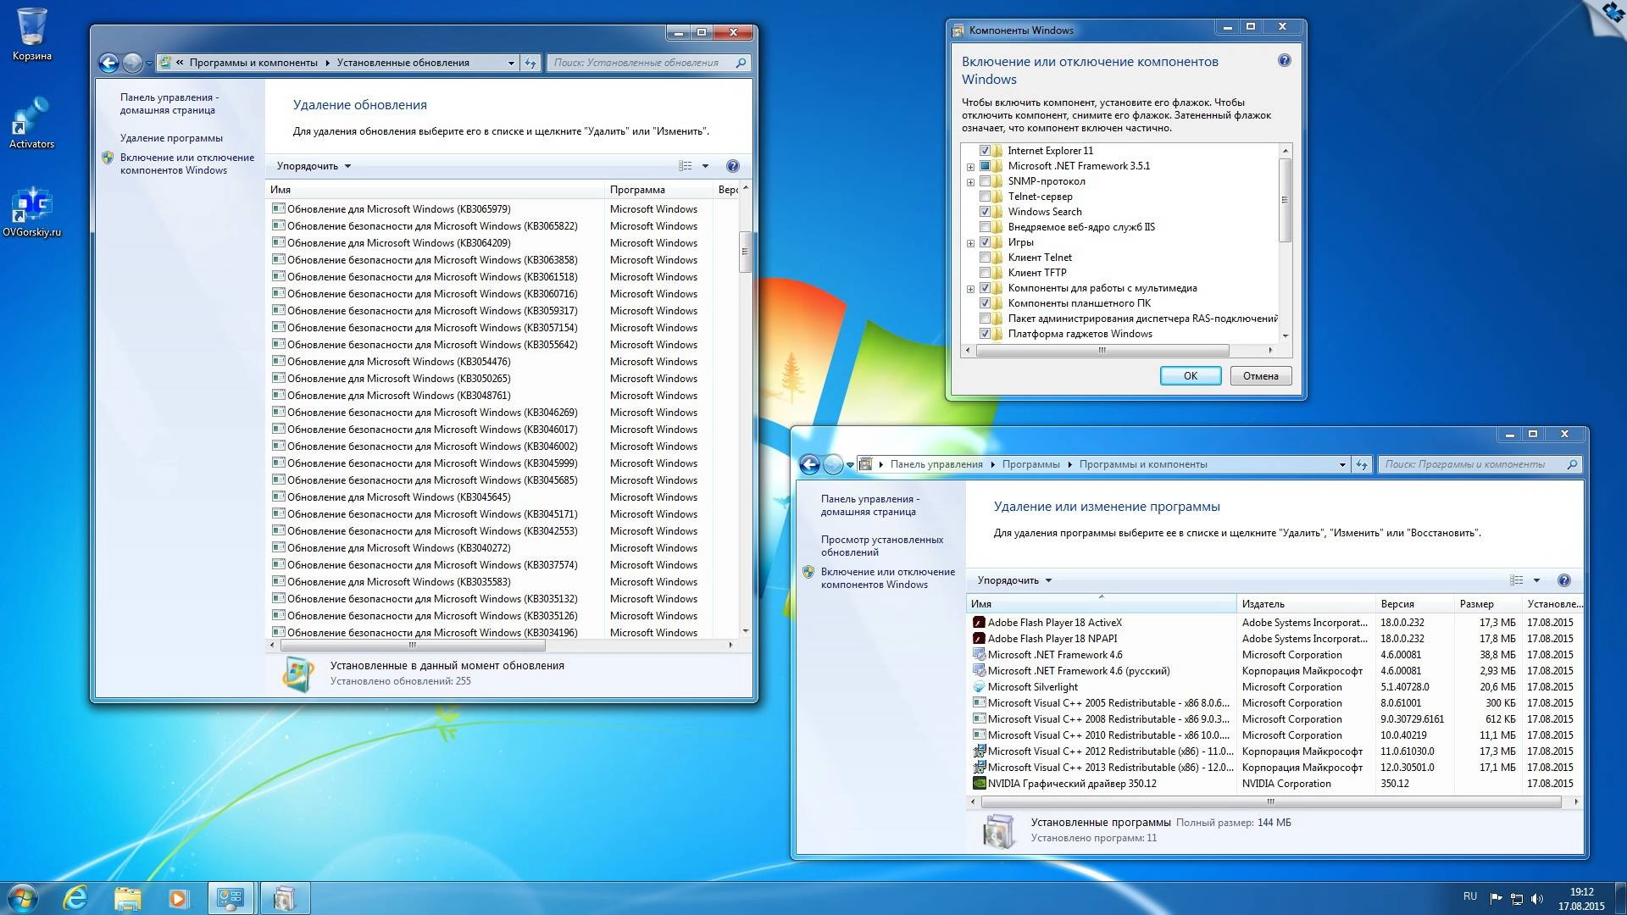Expand the Игры component node
Screen dimensions: 1627x915
coord(970,241)
